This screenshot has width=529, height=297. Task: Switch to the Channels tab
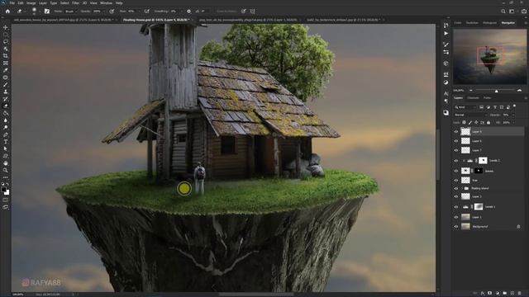(x=473, y=98)
